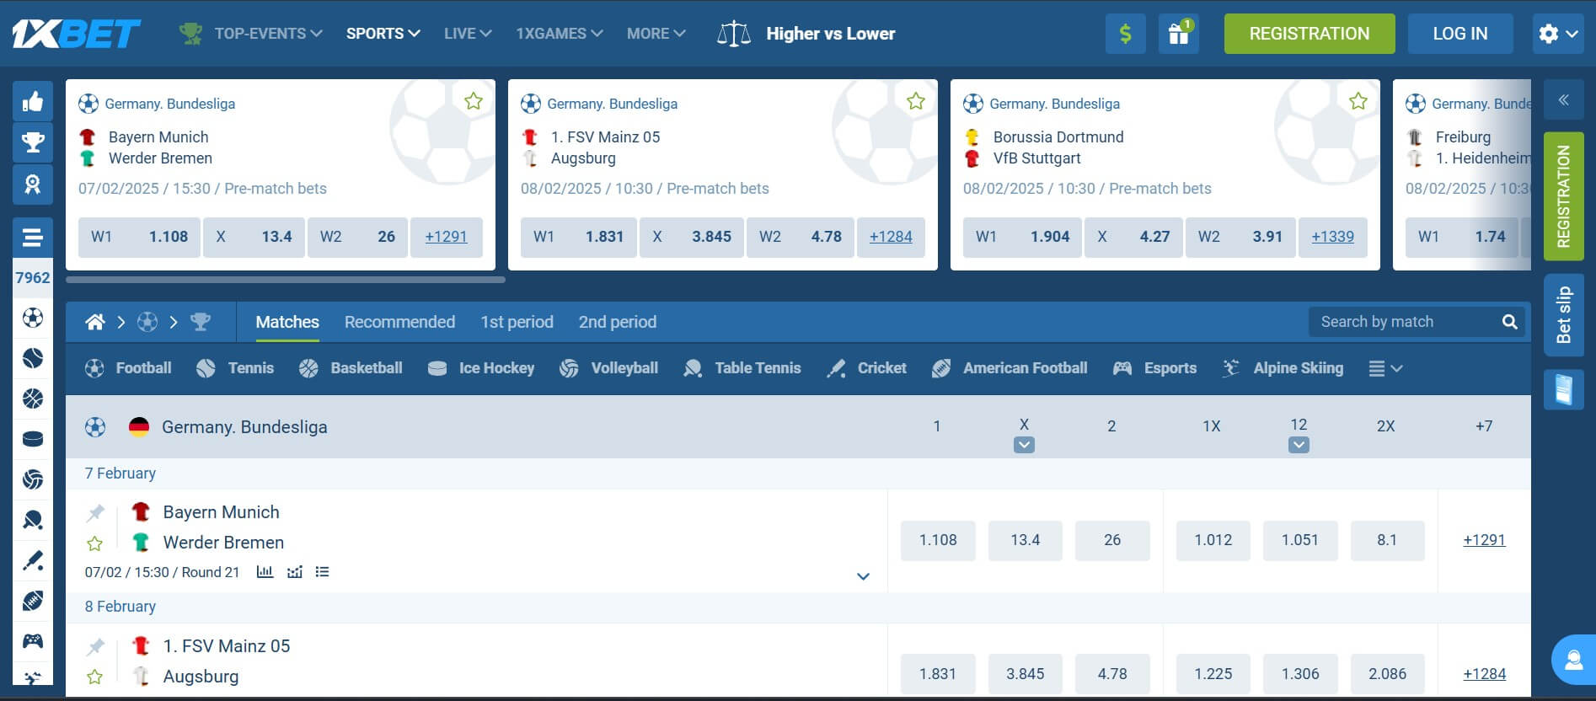
Task: Select 13.4 draw odds in Bayern list row
Action: tap(1026, 540)
